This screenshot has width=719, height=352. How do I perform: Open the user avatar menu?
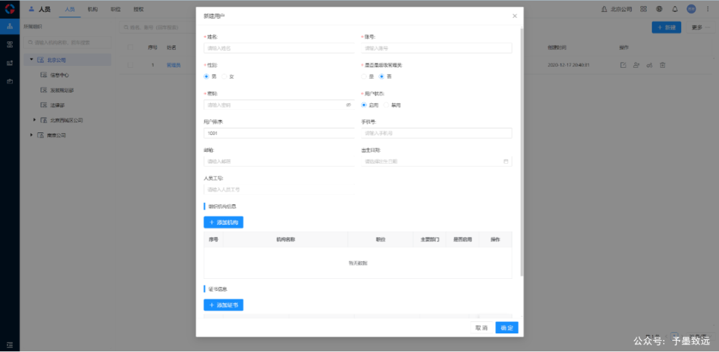pyautogui.click(x=691, y=9)
